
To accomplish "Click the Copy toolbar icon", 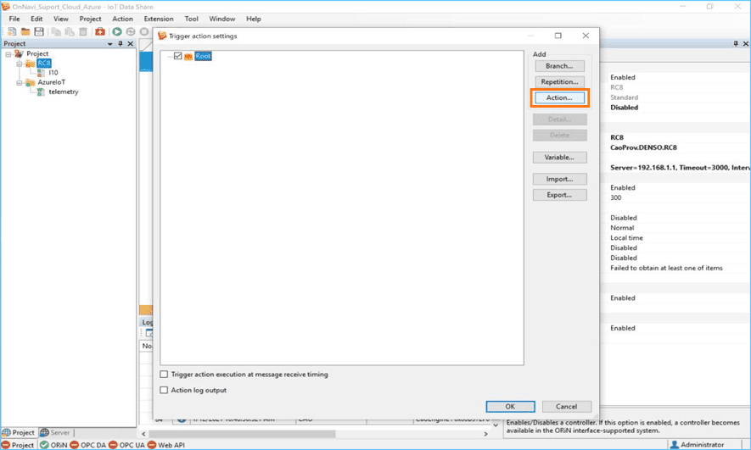I will 57,31.
